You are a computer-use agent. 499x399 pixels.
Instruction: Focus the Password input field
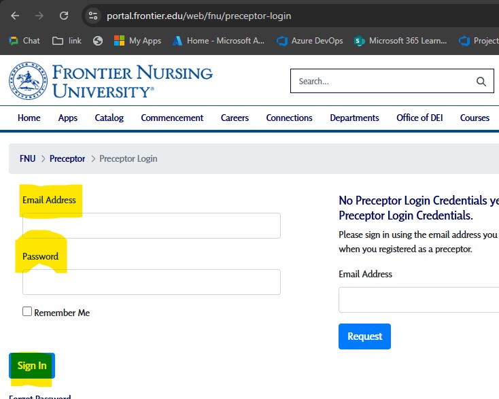coord(152,282)
